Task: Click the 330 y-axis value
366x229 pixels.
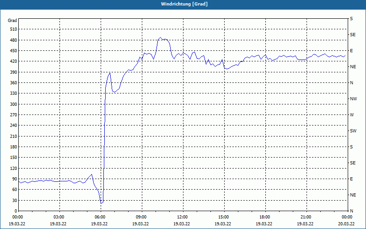Action: click(14, 93)
